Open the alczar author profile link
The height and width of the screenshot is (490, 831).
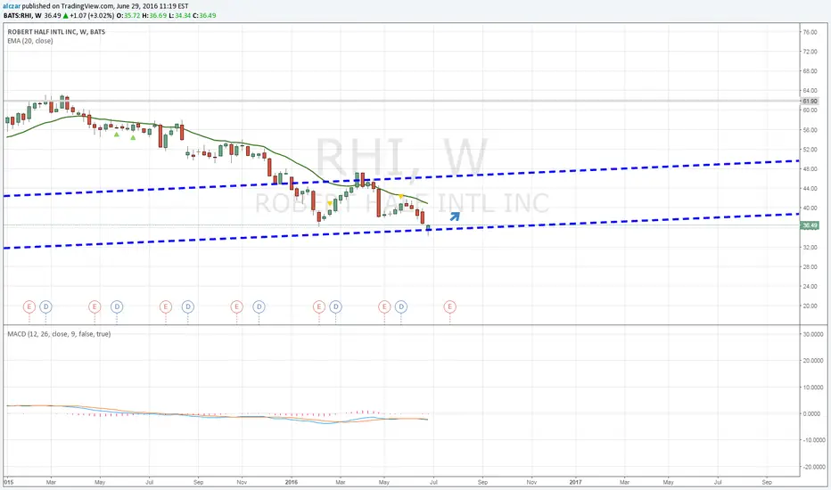12,6
